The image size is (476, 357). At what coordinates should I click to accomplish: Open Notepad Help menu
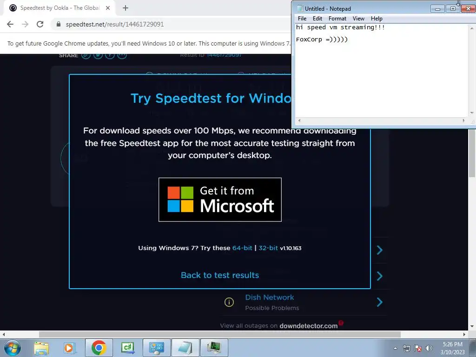click(377, 19)
